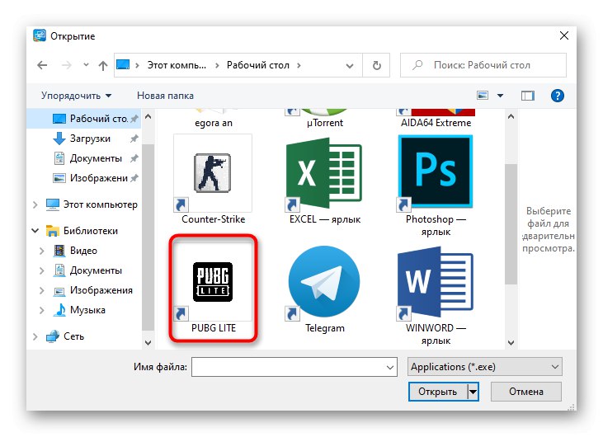The height and width of the screenshot is (437, 603).
Task: Click the Forward navigation arrow
Action: [67, 65]
